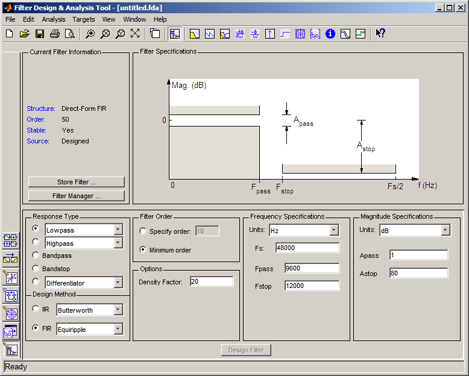The height and width of the screenshot is (376, 469).
Task: Click the Store Filter button
Action: pyautogui.click(x=76, y=182)
